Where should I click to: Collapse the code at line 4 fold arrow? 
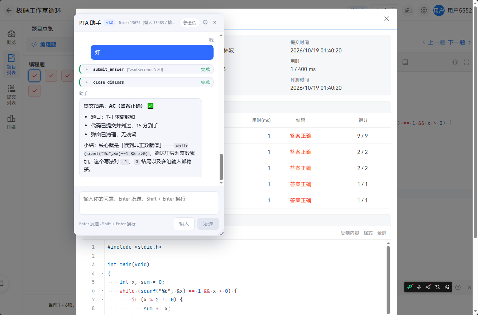(x=102, y=273)
